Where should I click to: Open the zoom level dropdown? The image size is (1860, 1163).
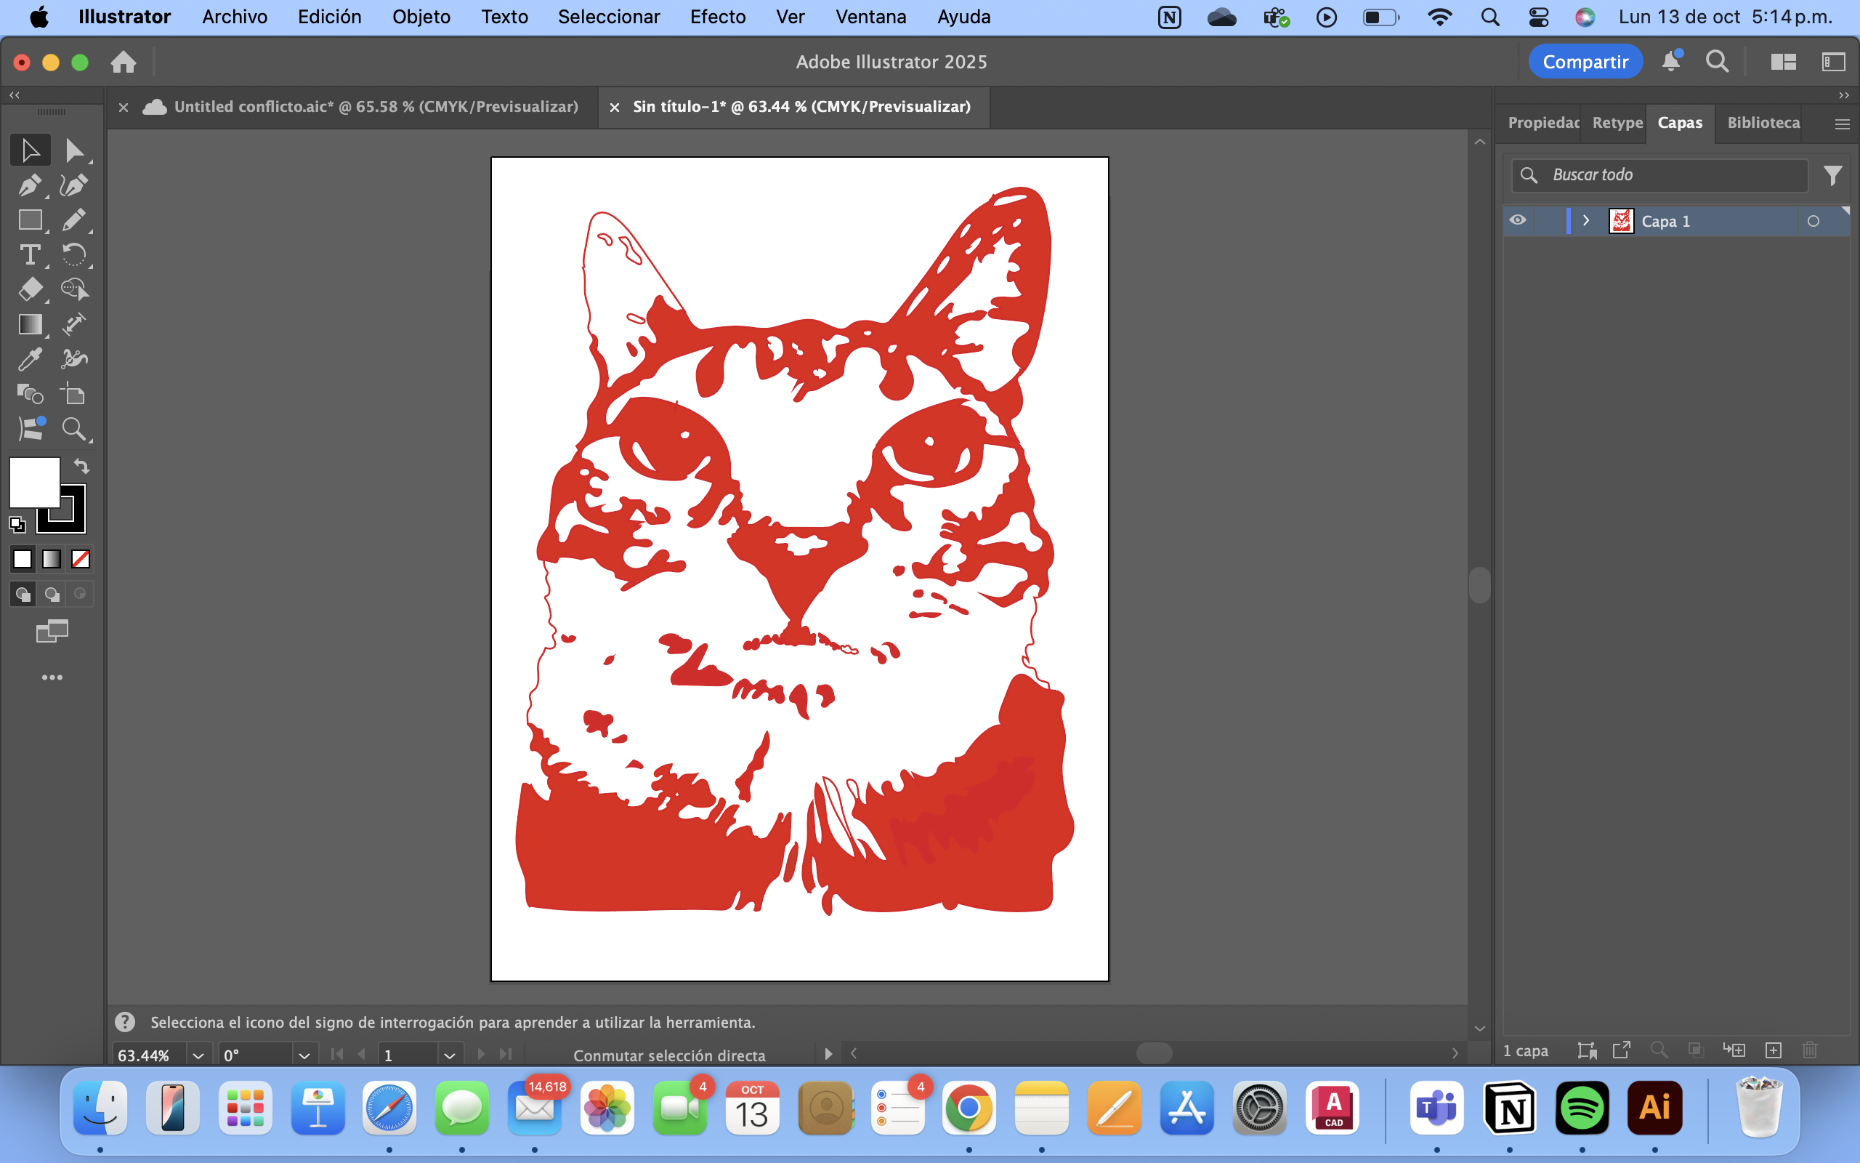pyautogui.click(x=198, y=1055)
